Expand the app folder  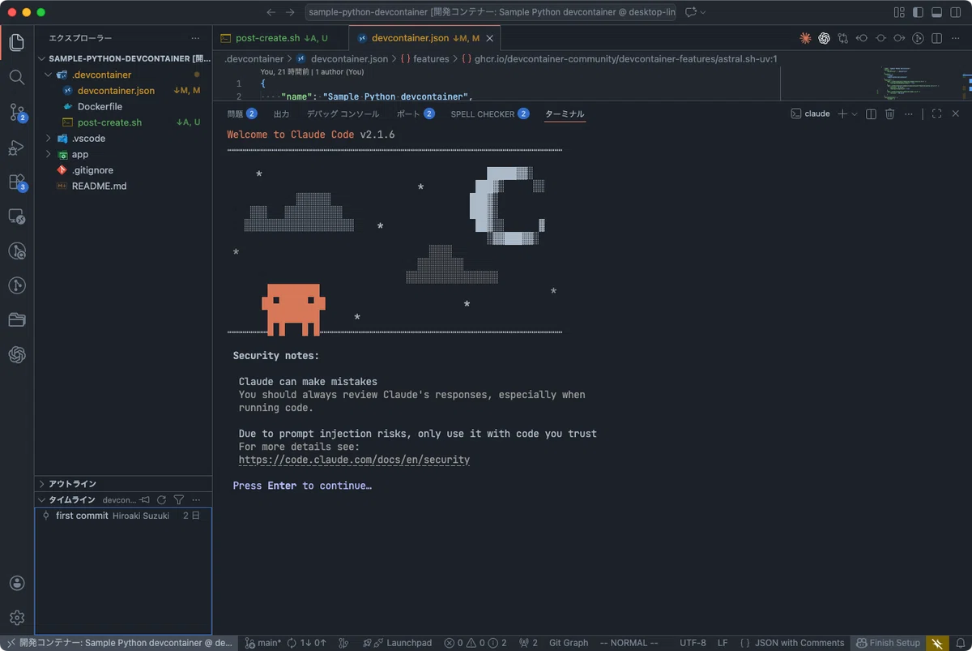pyautogui.click(x=49, y=154)
